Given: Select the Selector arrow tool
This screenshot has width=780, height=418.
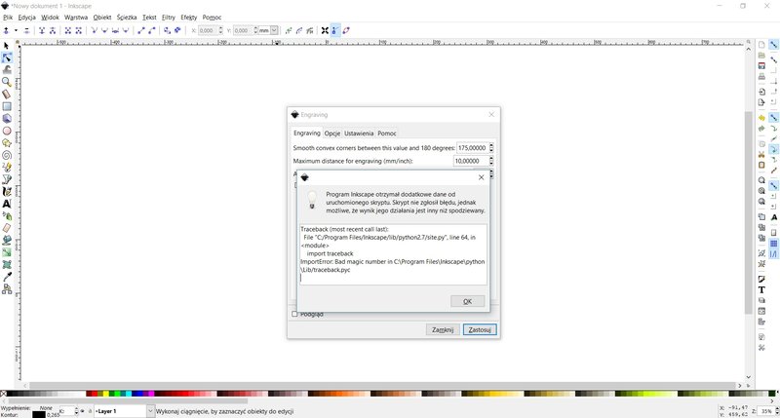Looking at the screenshot, I should (x=7, y=46).
